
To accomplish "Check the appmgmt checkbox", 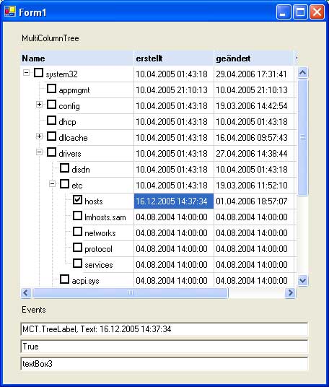I will 51,88.
